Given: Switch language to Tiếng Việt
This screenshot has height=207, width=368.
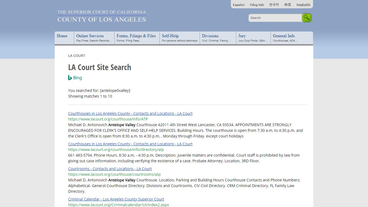Looking at the screenshot, I should [x=257, y=5].
